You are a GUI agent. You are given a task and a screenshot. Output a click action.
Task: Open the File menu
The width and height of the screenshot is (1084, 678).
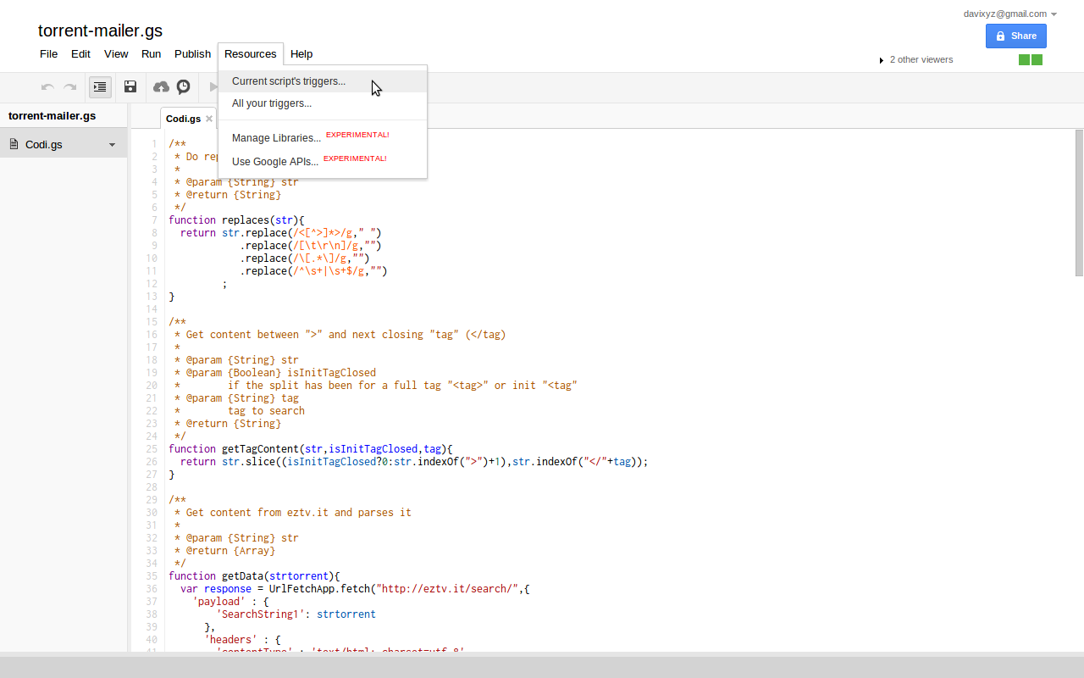coord(49,53)
